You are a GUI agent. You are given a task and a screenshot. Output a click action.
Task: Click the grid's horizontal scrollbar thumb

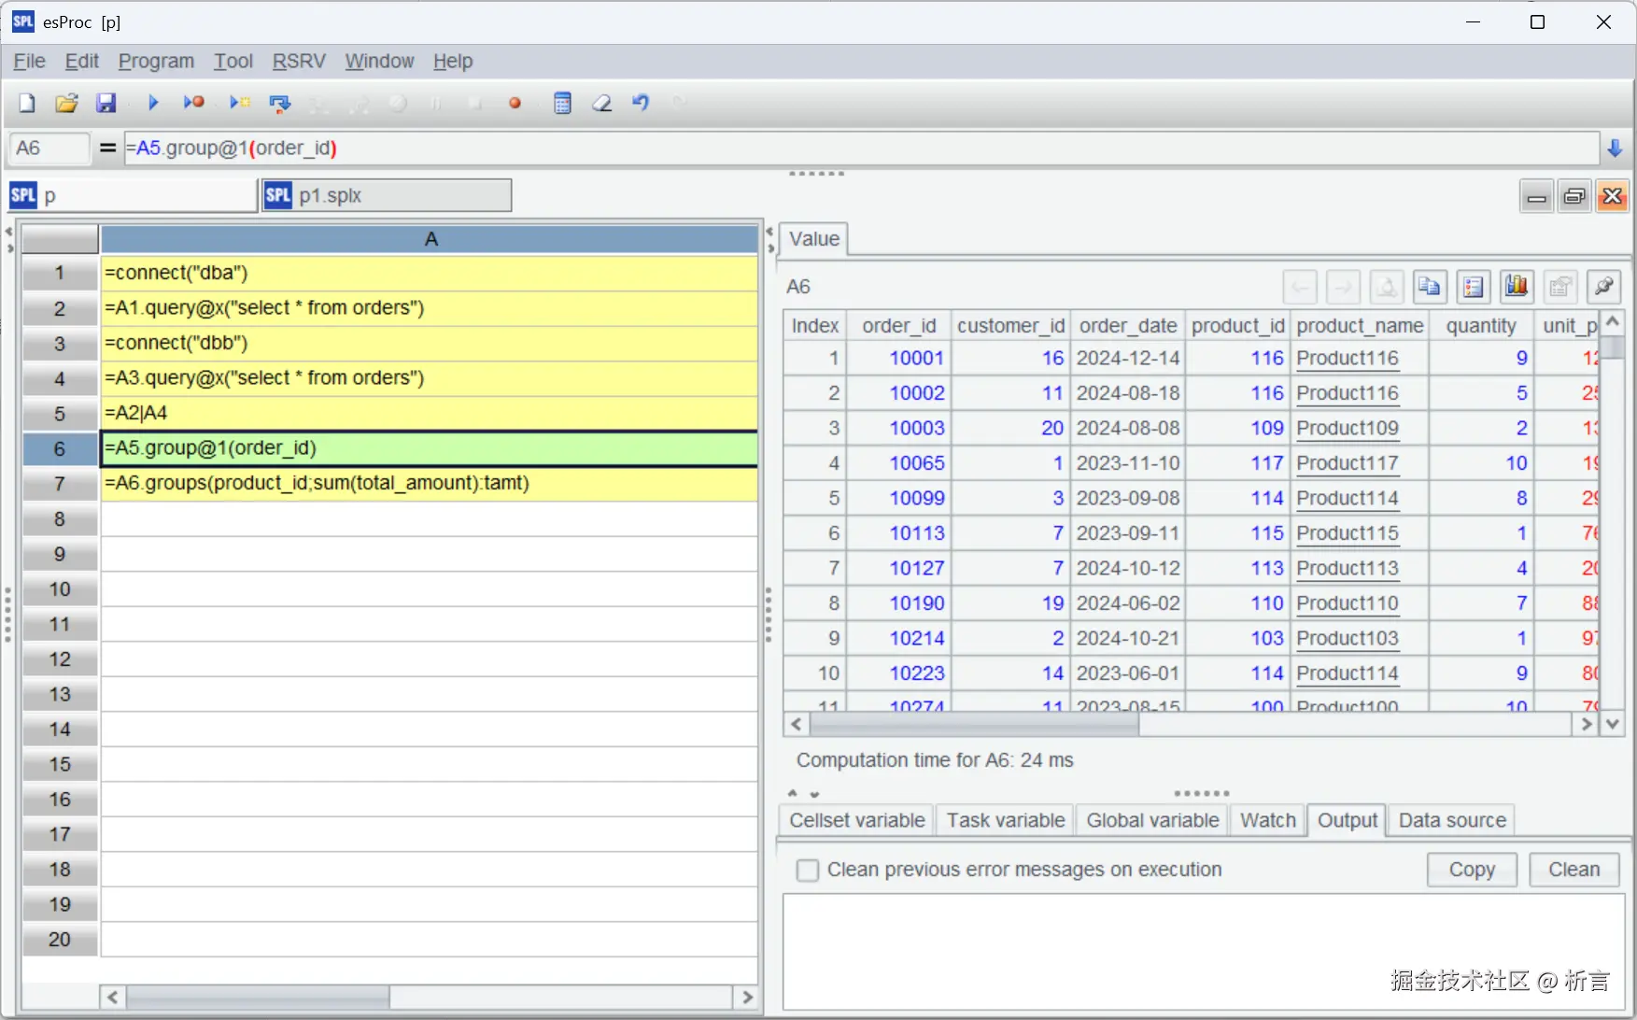click(258, 997)
